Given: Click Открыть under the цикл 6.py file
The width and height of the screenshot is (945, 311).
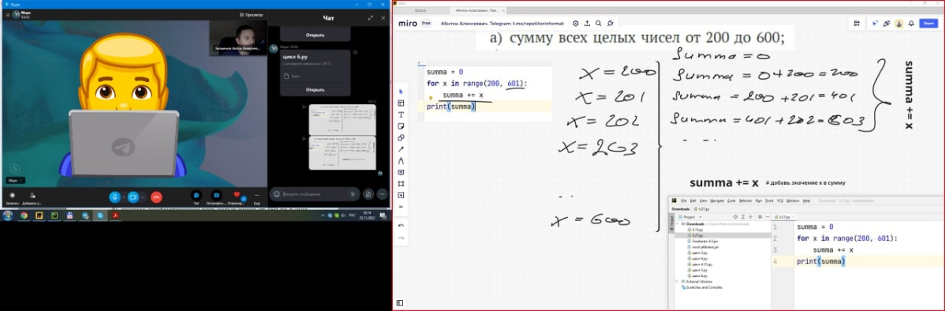Looking at the screenshot, I should coord(315,90).
